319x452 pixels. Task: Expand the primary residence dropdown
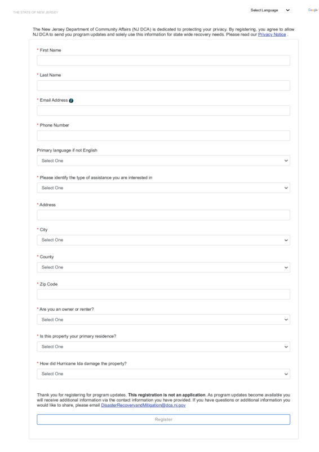(x=163, y=347)
